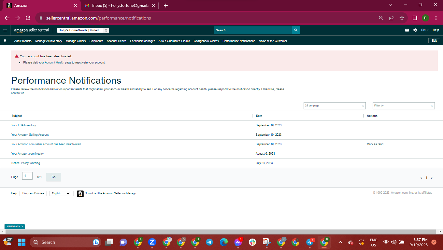Open Chargeback Claims
The height and width of the screenshot is (250, 443).
coord(206,41)
